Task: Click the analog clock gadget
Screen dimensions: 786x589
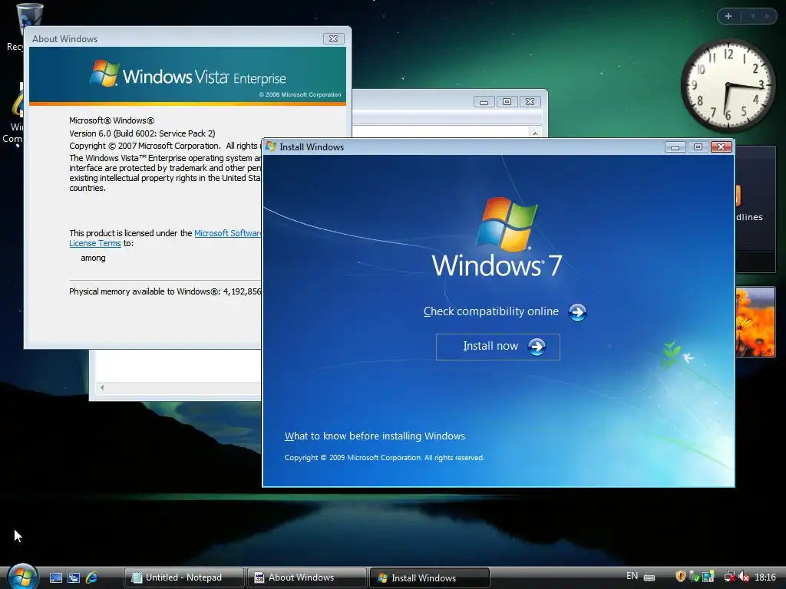Action: (x=728, y=86)
